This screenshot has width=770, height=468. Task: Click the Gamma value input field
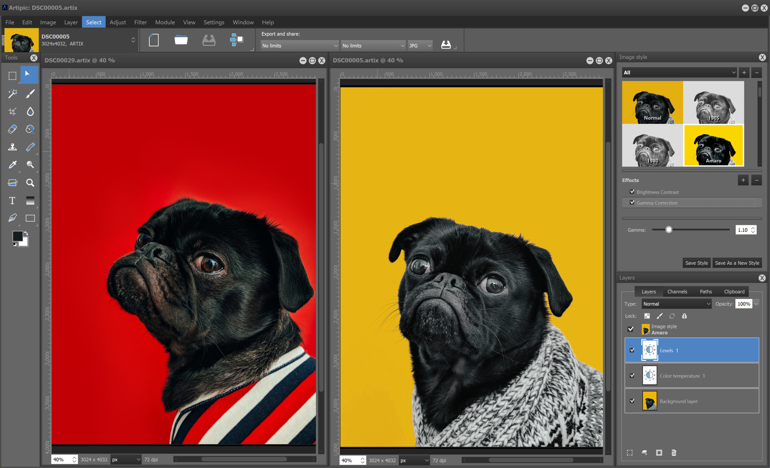coord(743,230)
